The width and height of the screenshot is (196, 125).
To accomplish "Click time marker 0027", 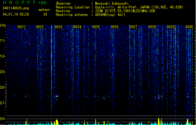I will 133,27.
